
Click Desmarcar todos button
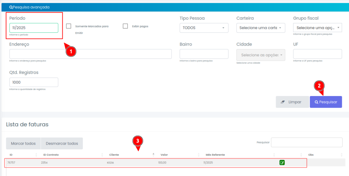point(62,144)
